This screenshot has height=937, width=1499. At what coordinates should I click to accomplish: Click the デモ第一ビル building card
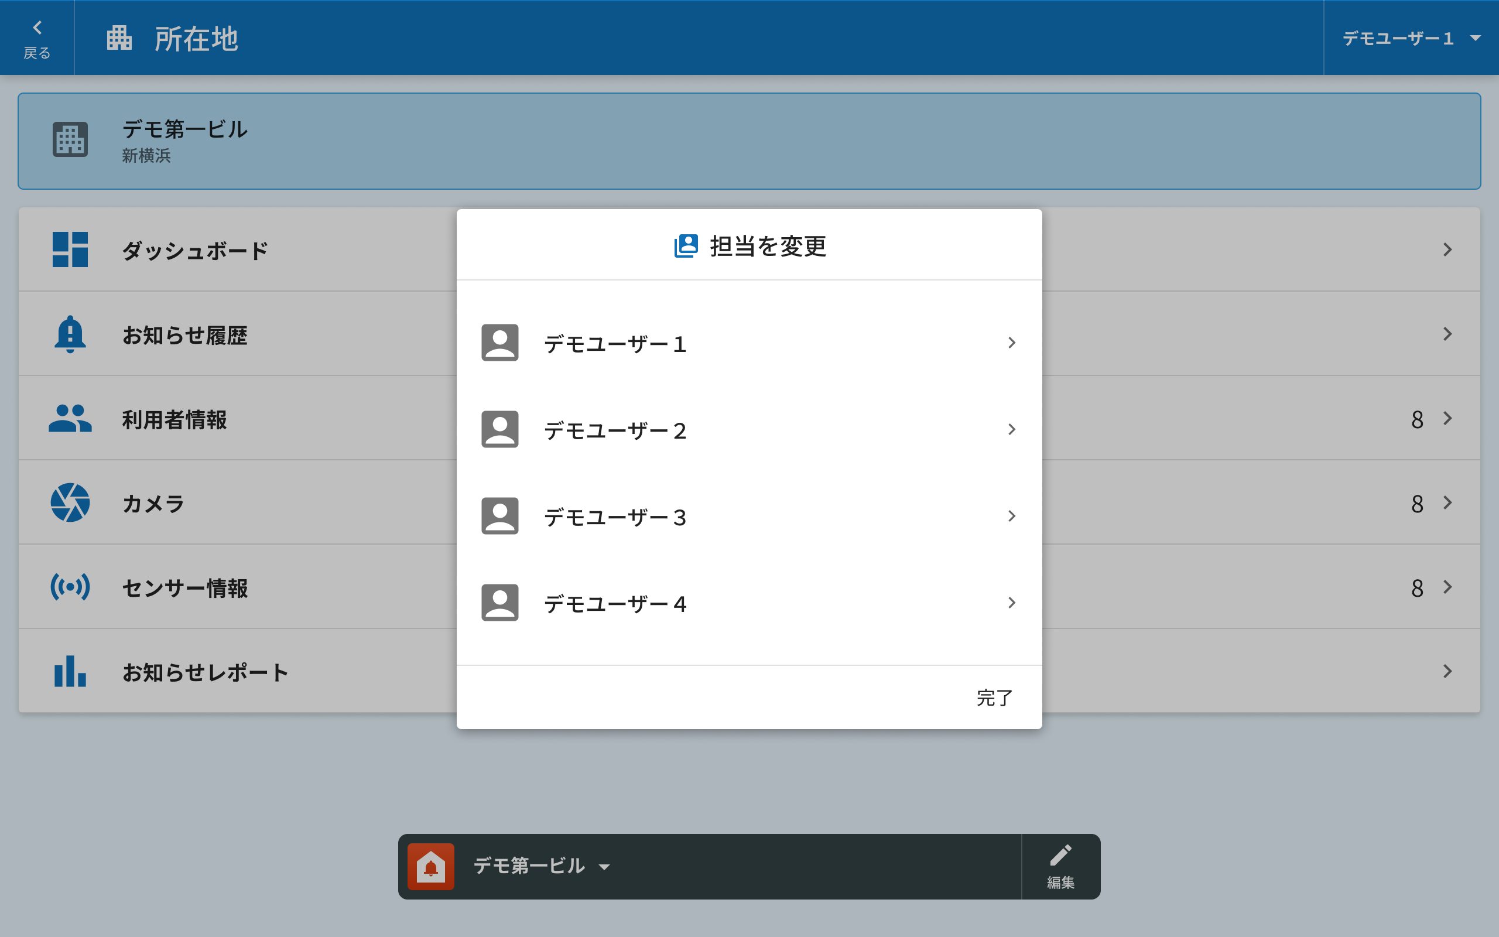[749, 141]
